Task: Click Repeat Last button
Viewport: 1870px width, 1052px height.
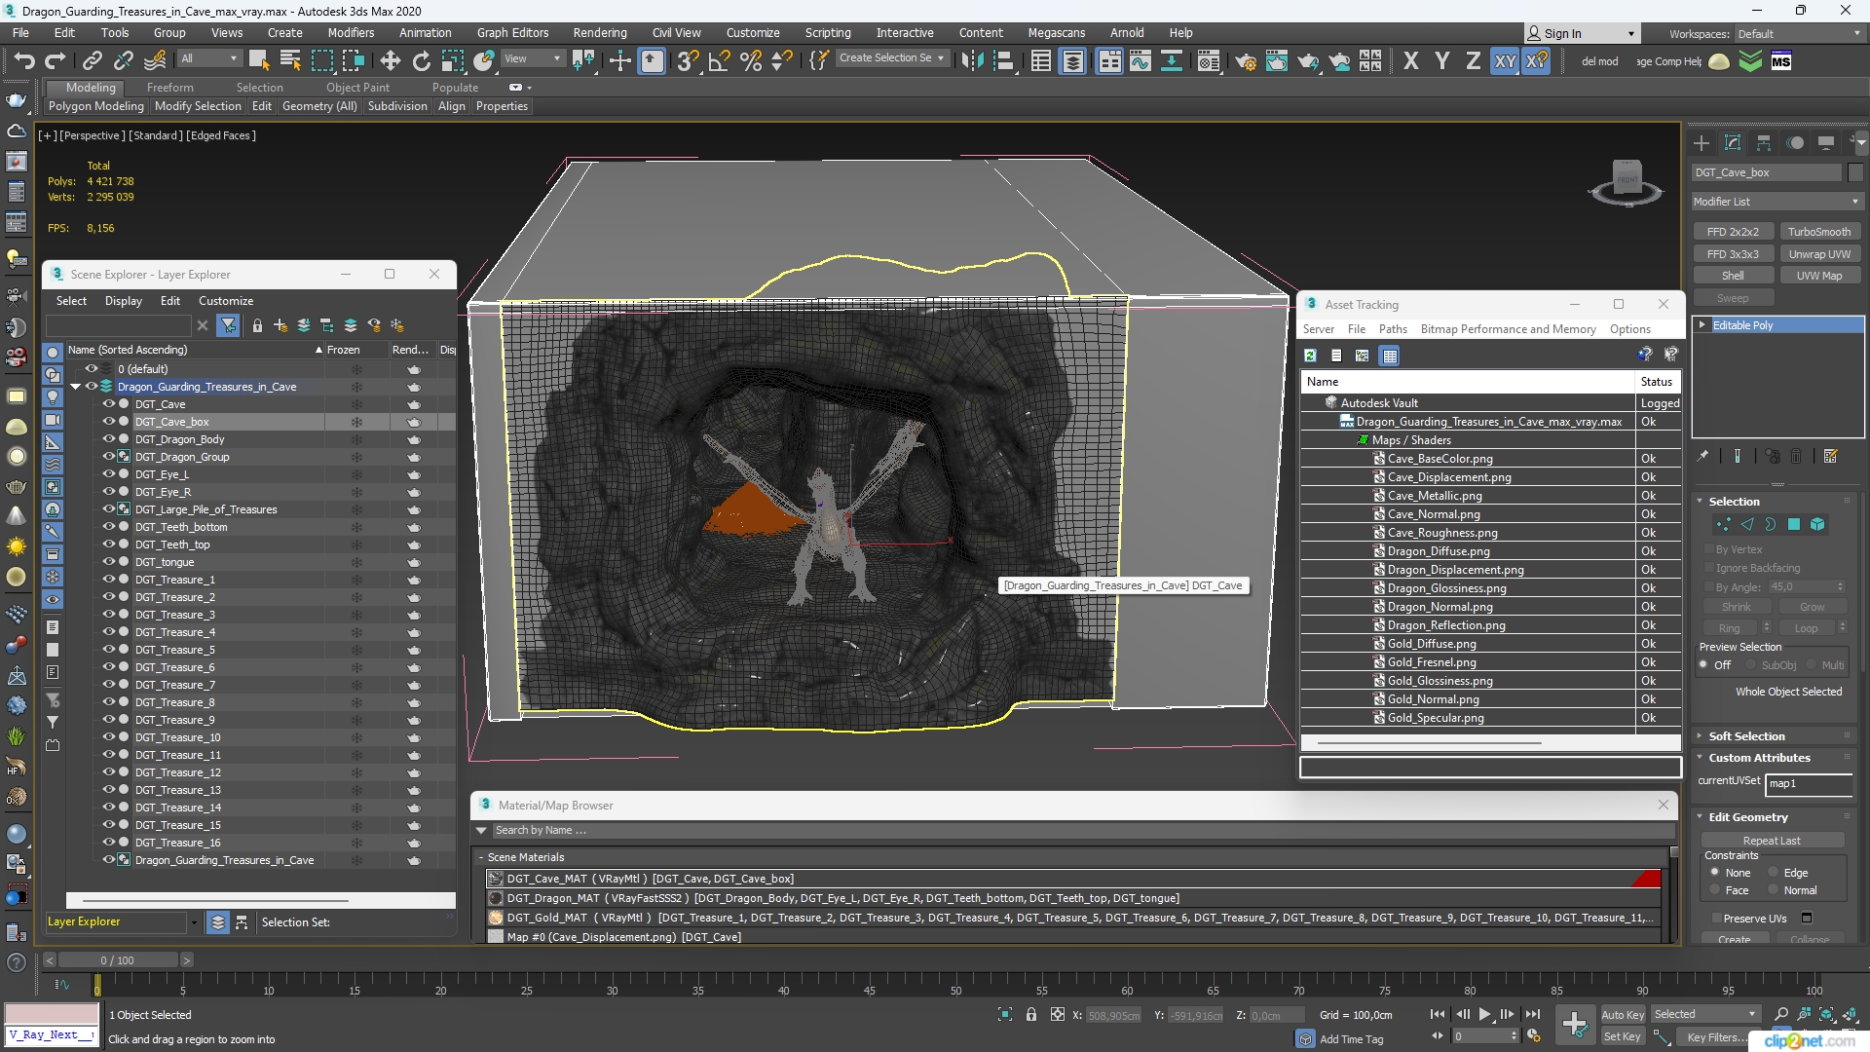Action: (x=1772, y=841)
